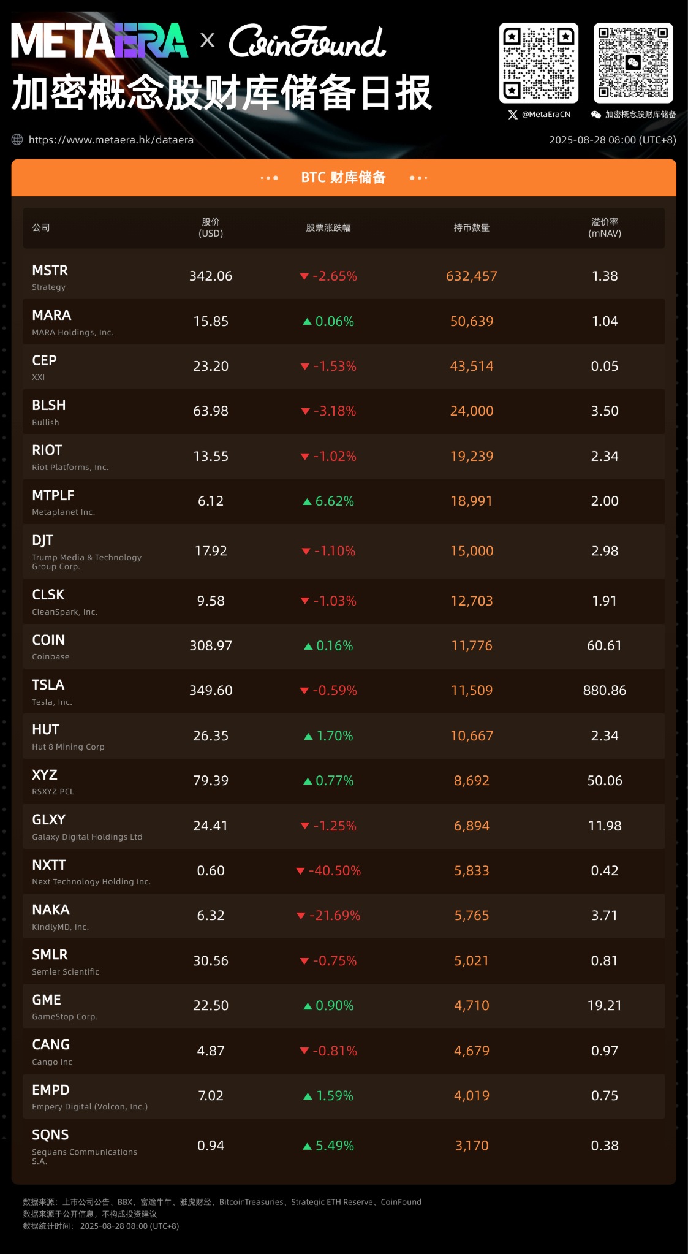Click the COIN Coinbase ticker name

click(x=48, y=640)
